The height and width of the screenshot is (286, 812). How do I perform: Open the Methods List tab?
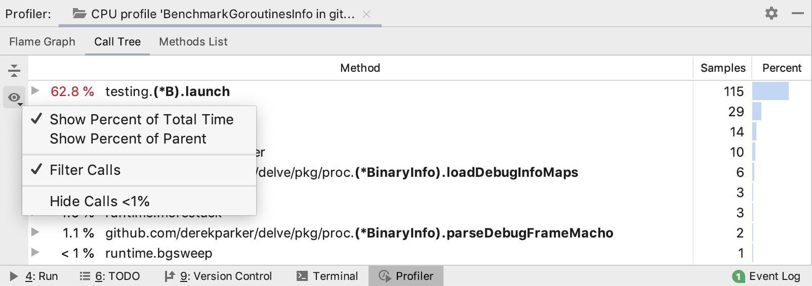[x=193, y=41]
